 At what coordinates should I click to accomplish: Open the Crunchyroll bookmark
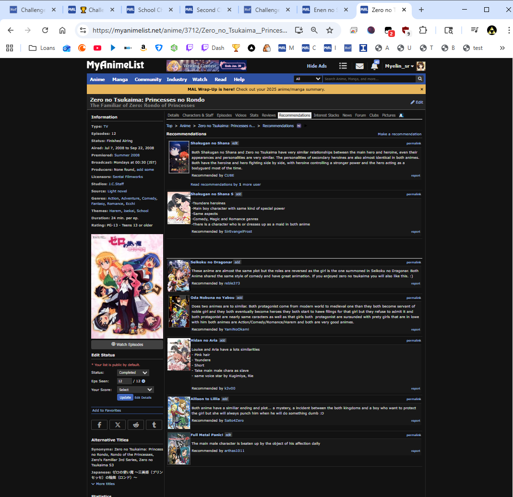[82, 48]
